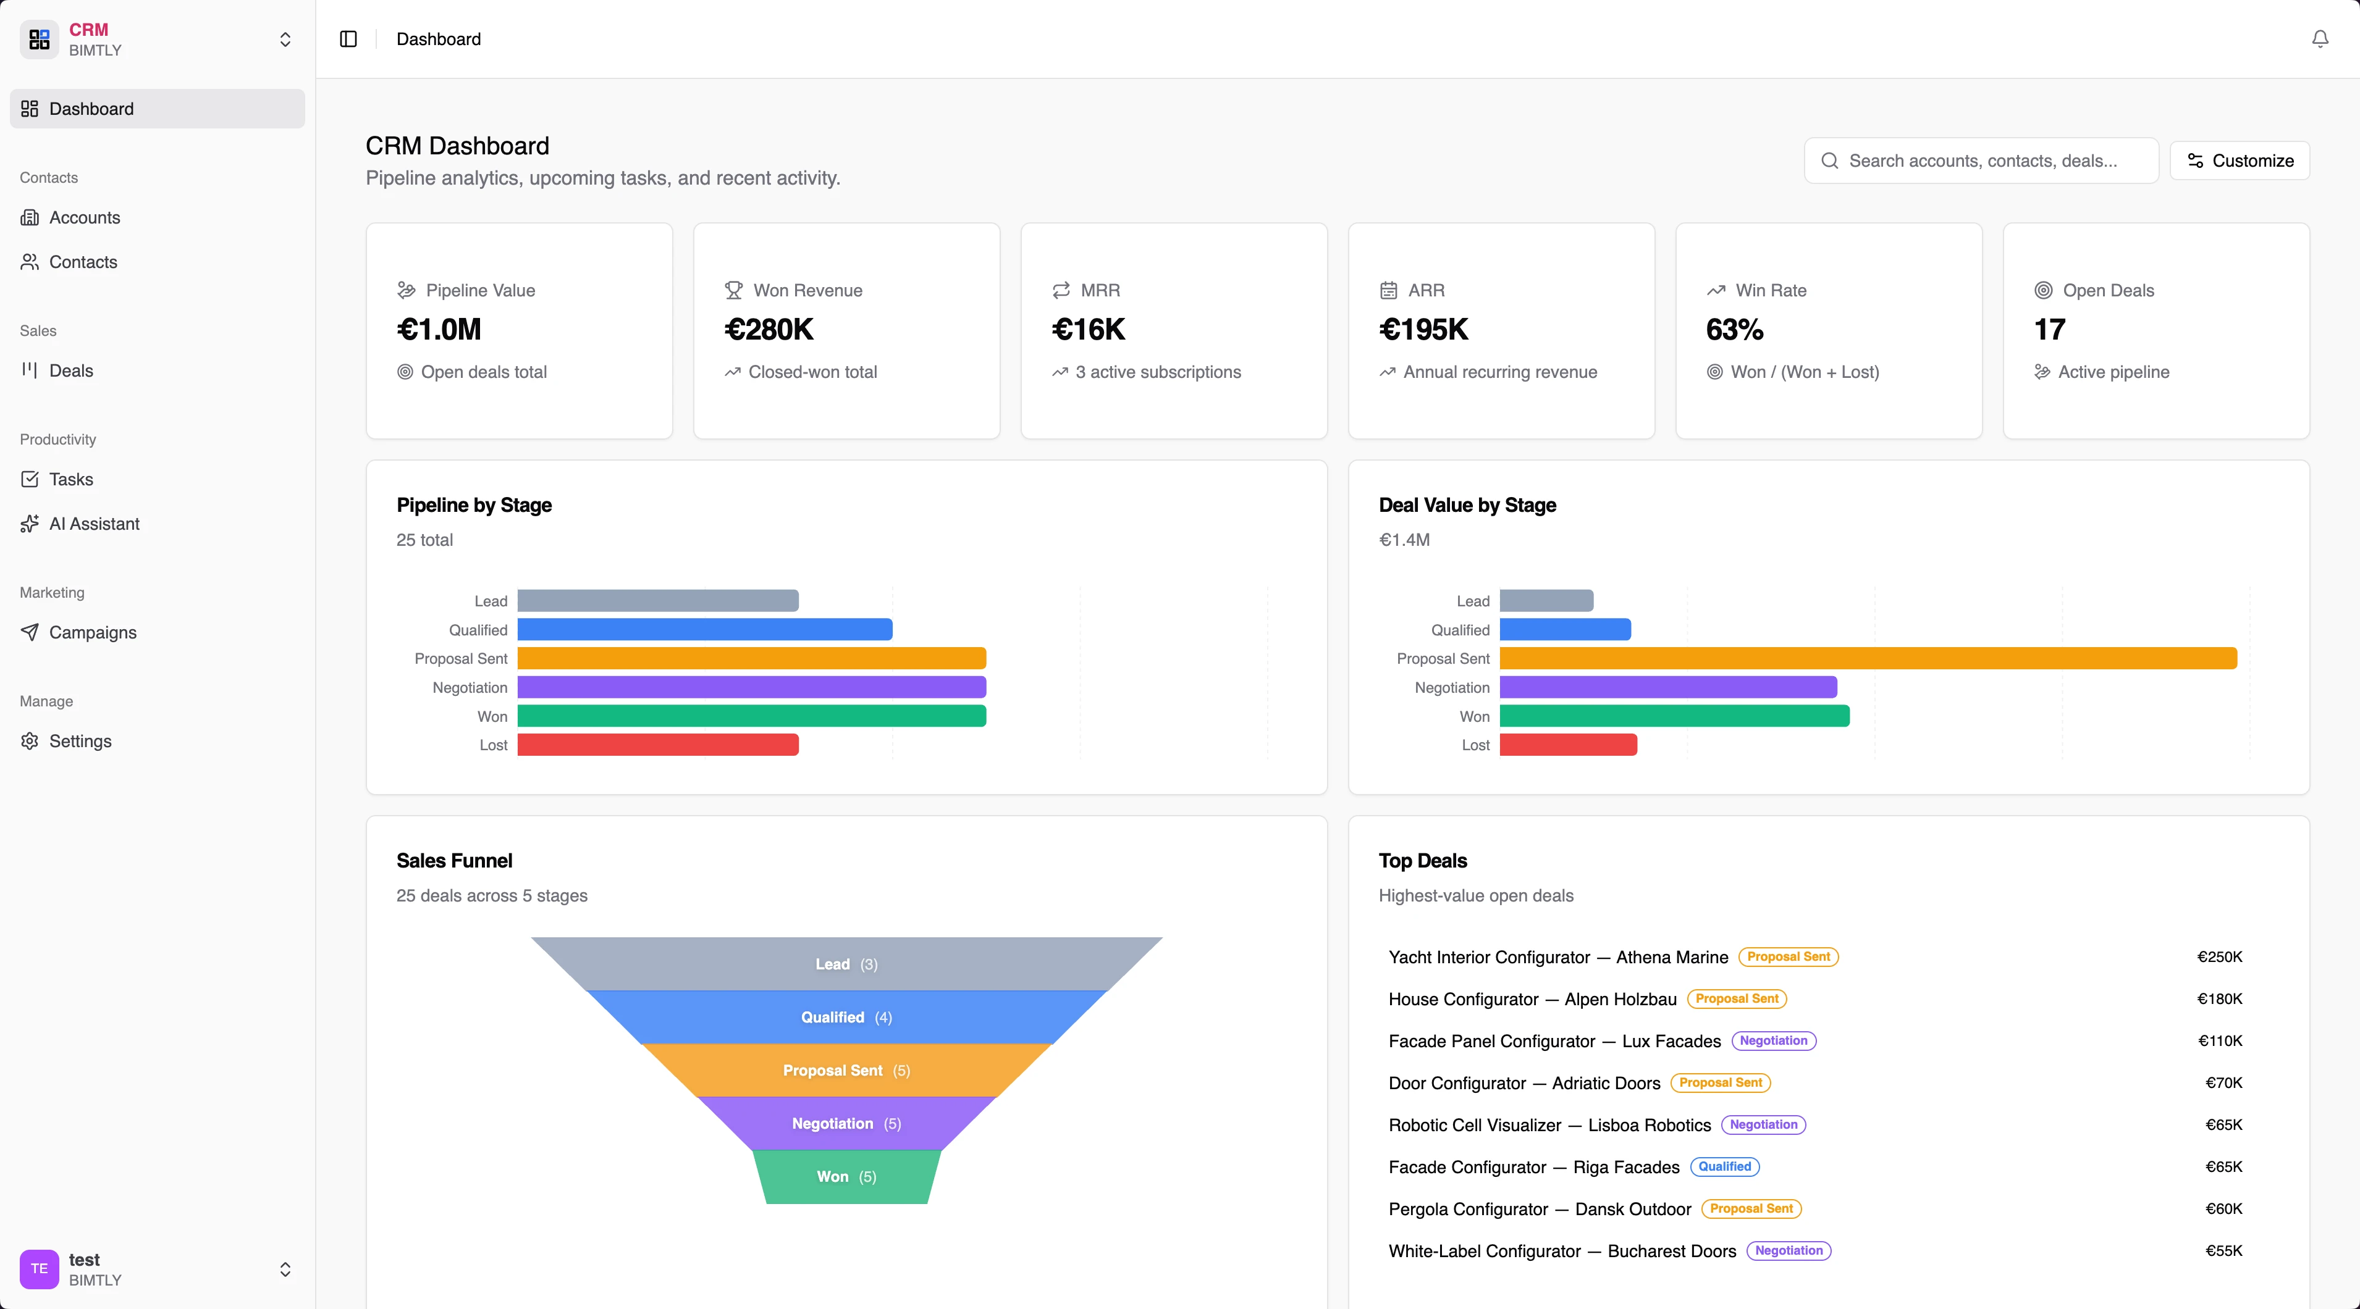Click the Customize button

pos(2239,160)
